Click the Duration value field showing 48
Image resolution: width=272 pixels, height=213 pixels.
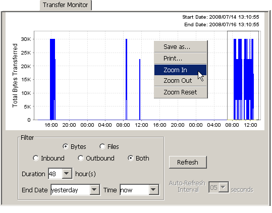pos(55,174)
